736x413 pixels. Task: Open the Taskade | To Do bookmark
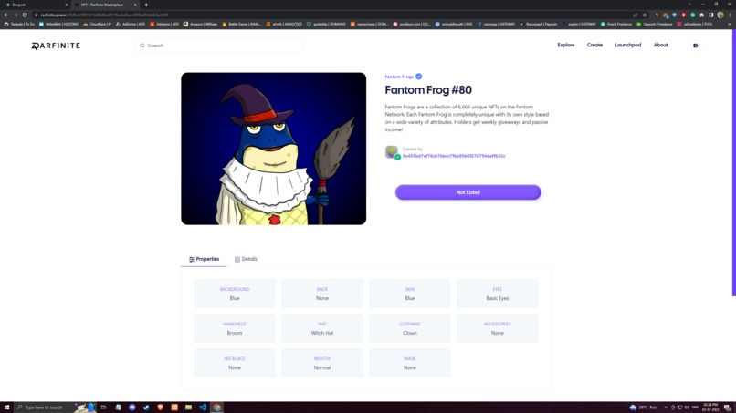click(x=19, y=24)
